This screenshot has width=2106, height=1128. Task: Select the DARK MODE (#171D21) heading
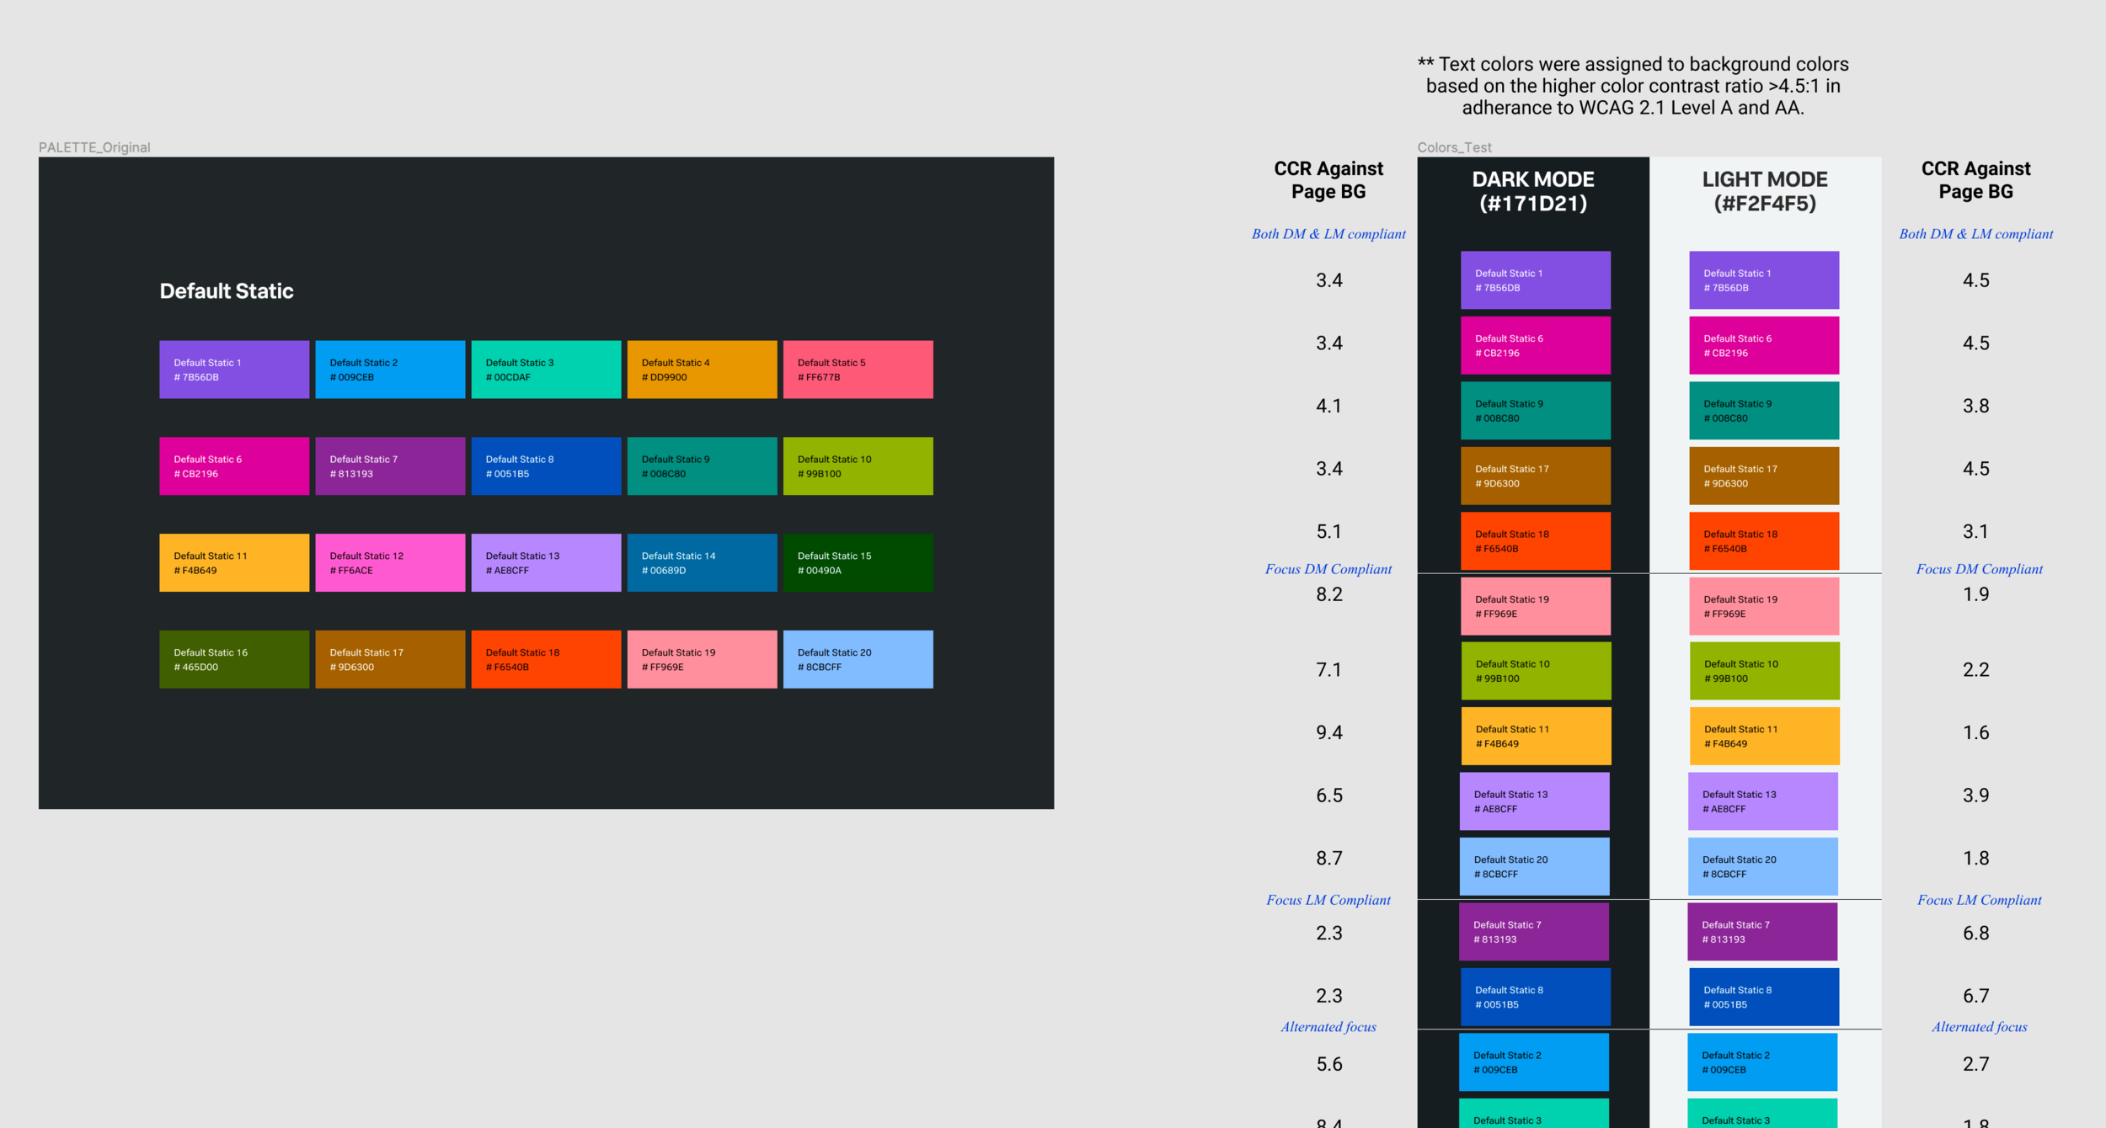[1533, 191]
